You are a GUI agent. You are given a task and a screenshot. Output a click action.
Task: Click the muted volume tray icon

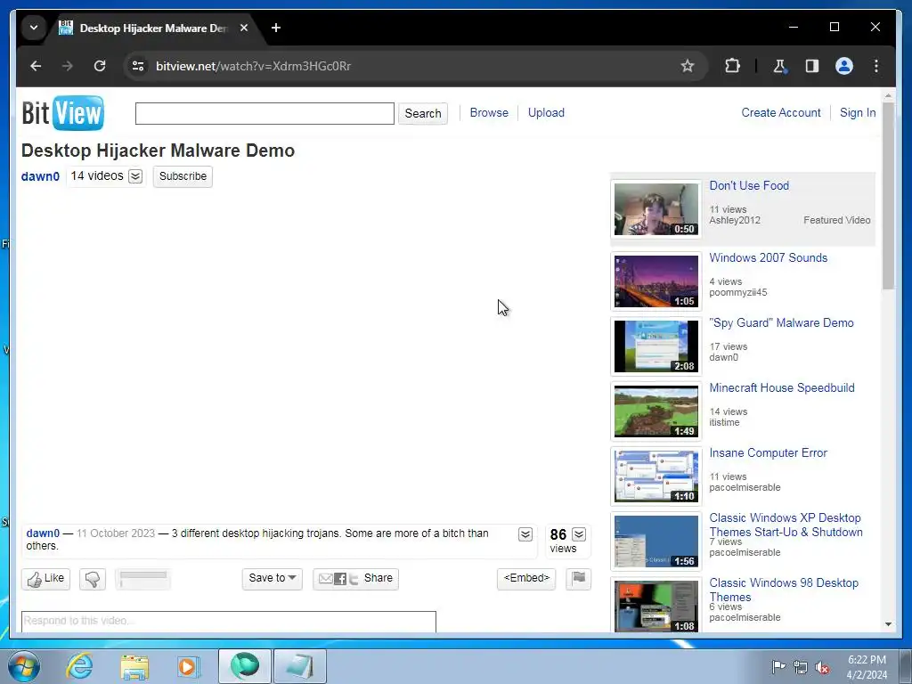click(x=822, y=667)
